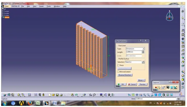Open Excel from the taskbar
187x107 pixels.
38,103
